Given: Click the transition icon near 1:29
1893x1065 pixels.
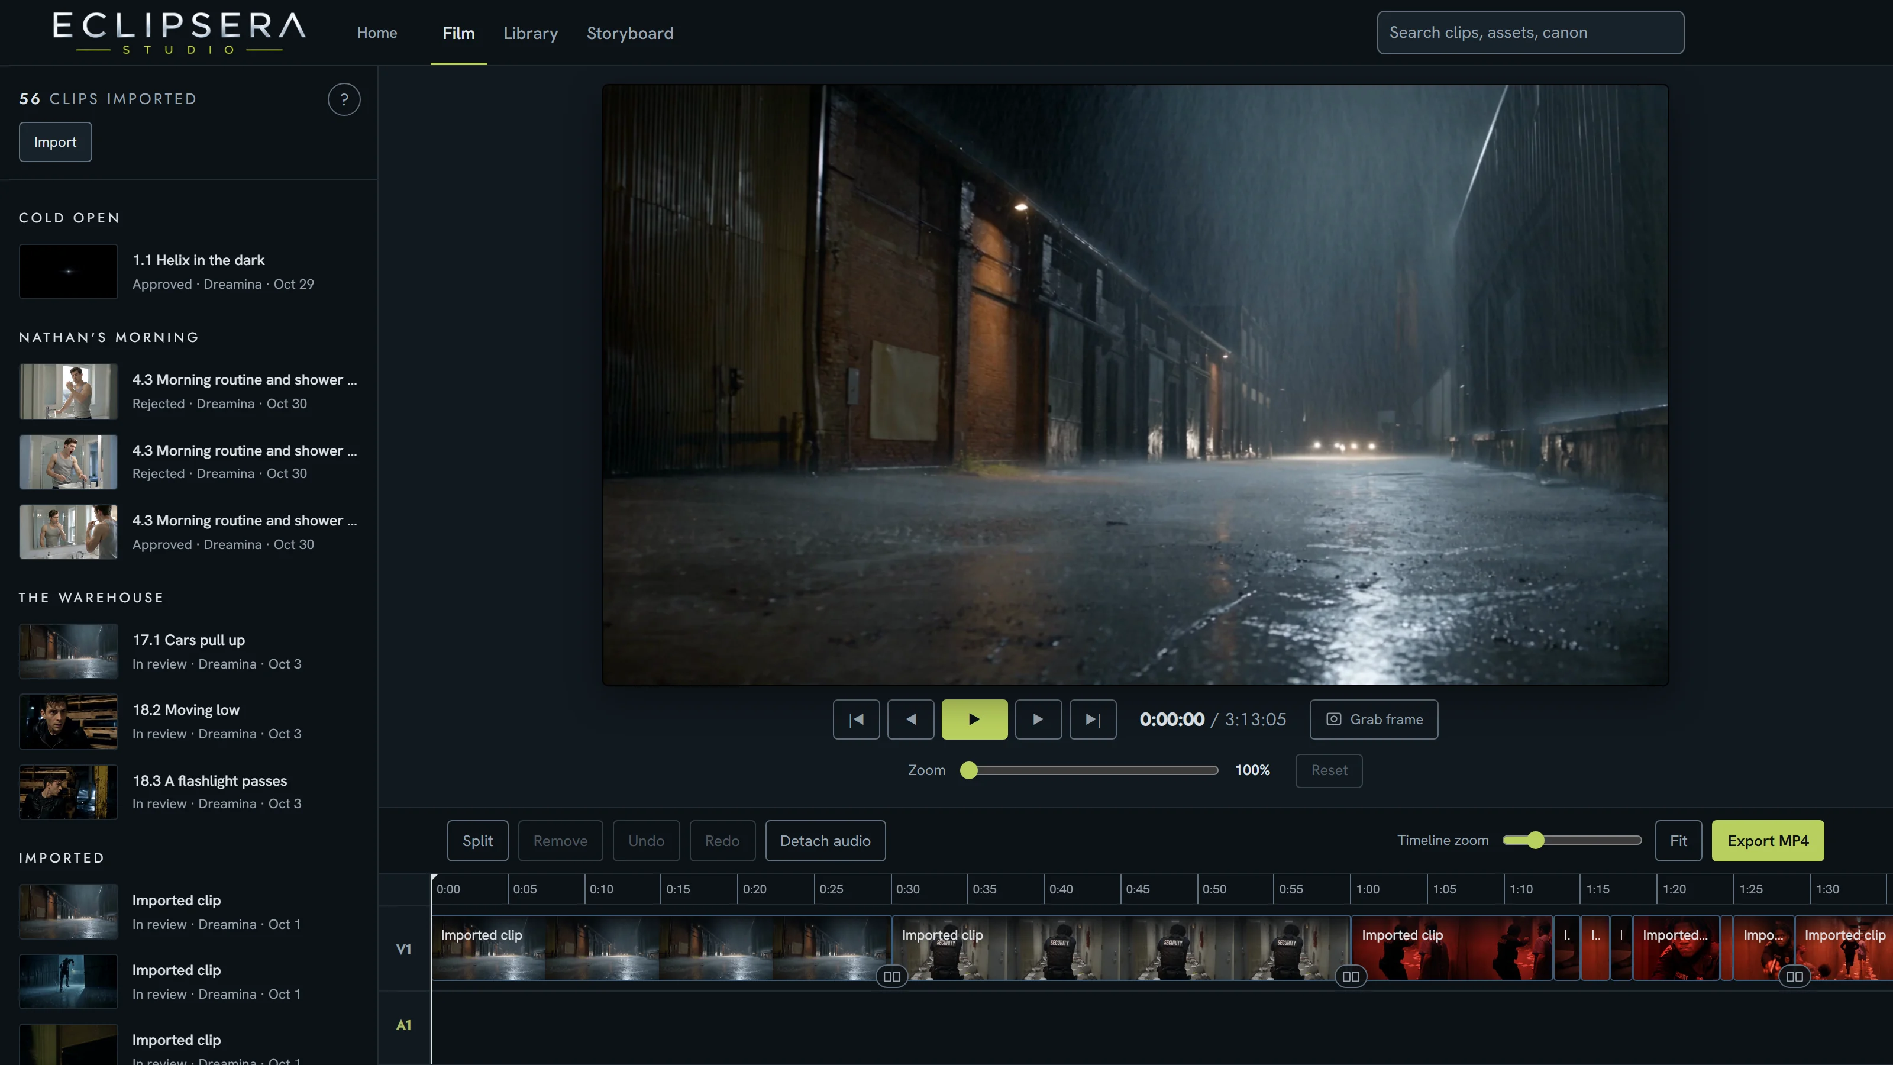Looking at the screenshot, I should [1794, 977].
